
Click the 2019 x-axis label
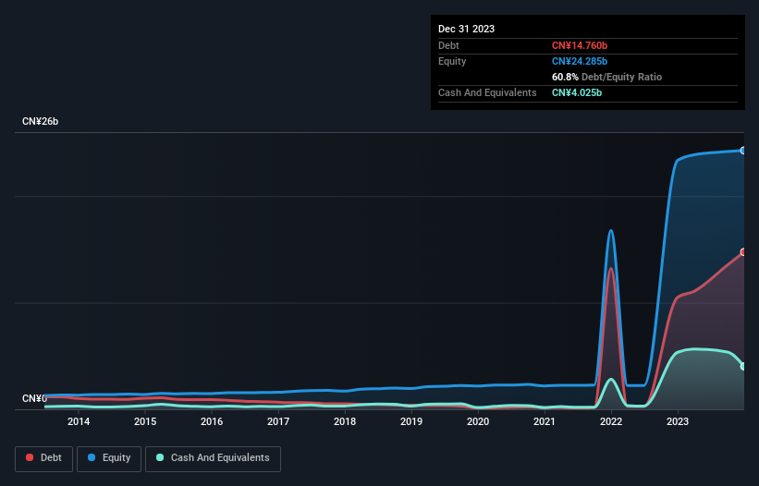pos(411,421)
